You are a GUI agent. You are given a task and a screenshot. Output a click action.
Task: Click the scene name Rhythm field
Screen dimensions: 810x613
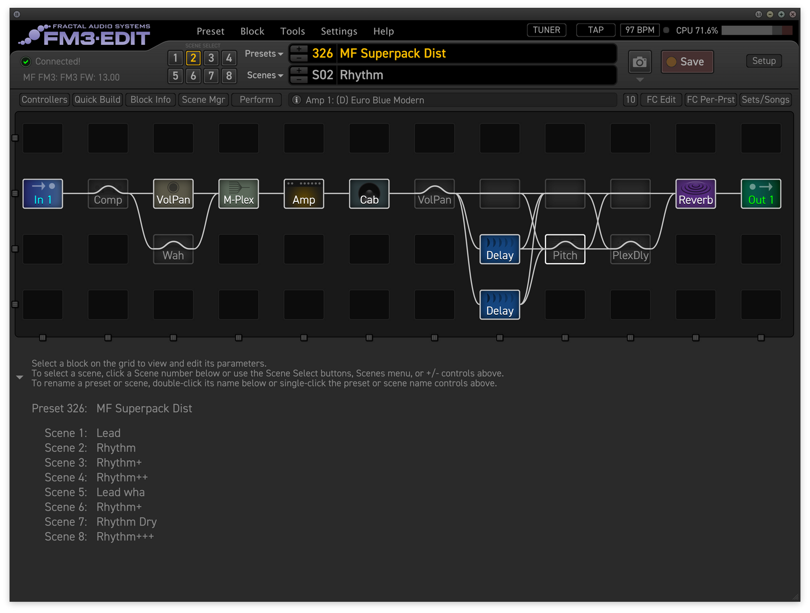coord(477,75)
